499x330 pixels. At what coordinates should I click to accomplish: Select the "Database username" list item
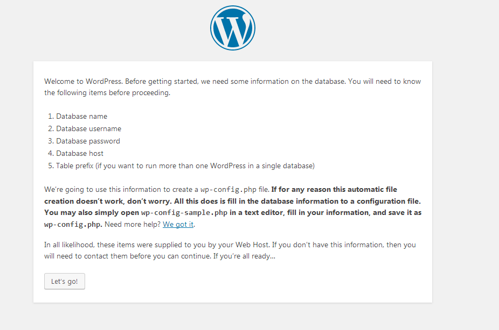click(88, 128)
